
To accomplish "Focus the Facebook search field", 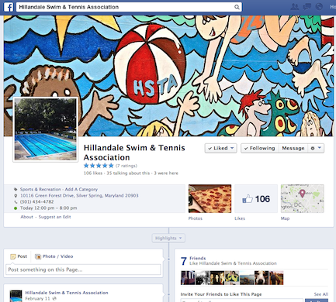I will coord(129,7).
